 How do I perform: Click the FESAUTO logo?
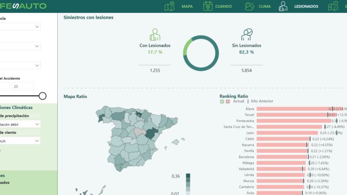coord(23,6)
